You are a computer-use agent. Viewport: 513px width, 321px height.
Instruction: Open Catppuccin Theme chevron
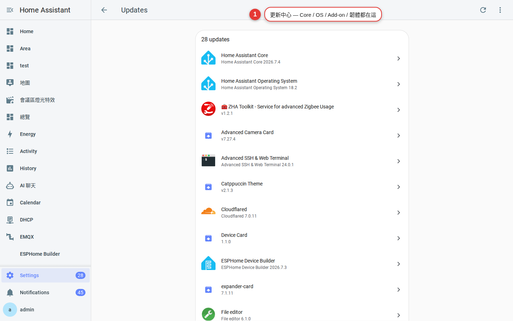point(399,187)
